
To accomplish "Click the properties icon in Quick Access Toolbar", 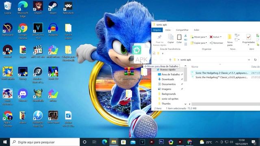I will coord(154,53).
